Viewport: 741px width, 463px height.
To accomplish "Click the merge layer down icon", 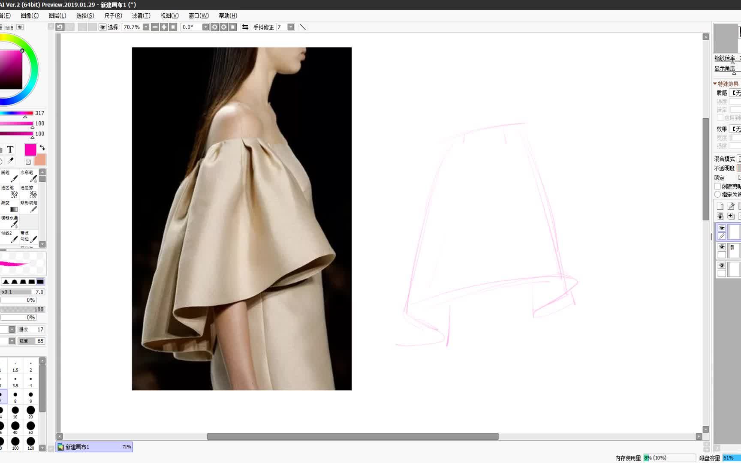I will (720, 216).
